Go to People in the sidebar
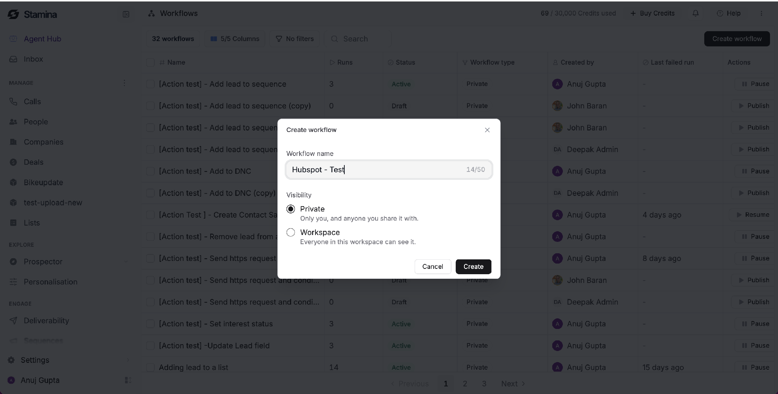778x394 pixels. tap(36, 122)
